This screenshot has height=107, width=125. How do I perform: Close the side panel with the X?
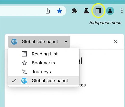tap(116, 42)
